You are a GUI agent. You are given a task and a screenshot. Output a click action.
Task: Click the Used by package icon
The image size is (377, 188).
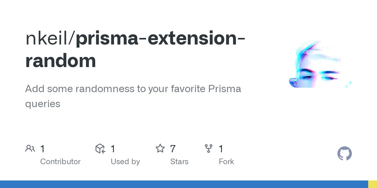tap(100, 149)
